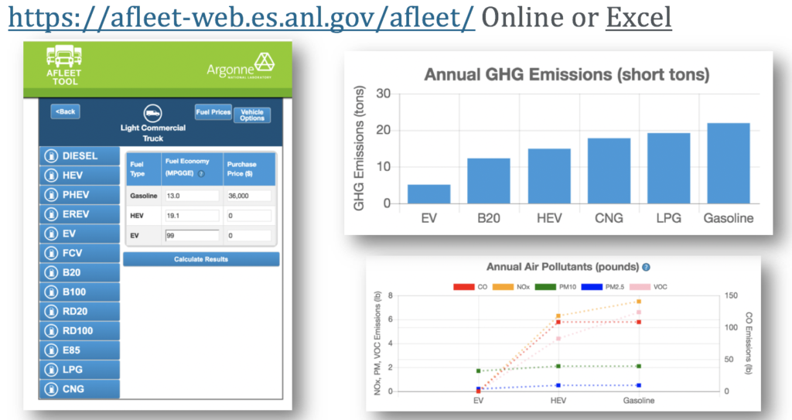Click the fuel pump icon beside RD100
792x420 pixels.
click(x=51, y=331)
